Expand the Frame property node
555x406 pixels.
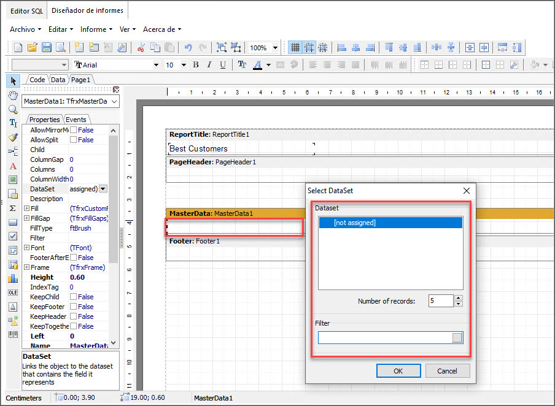(x=26, y=267)
